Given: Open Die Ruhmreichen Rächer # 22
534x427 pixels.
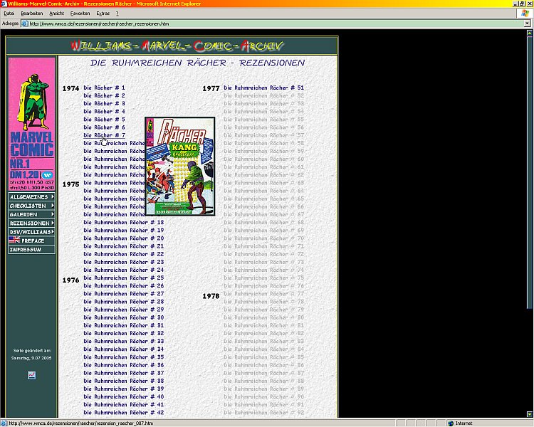Looking at the screenshot, I should pyautogui.click(x=124, y=254).
